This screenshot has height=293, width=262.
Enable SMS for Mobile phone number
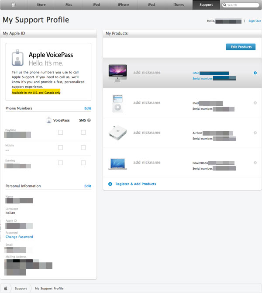(83, 147)
